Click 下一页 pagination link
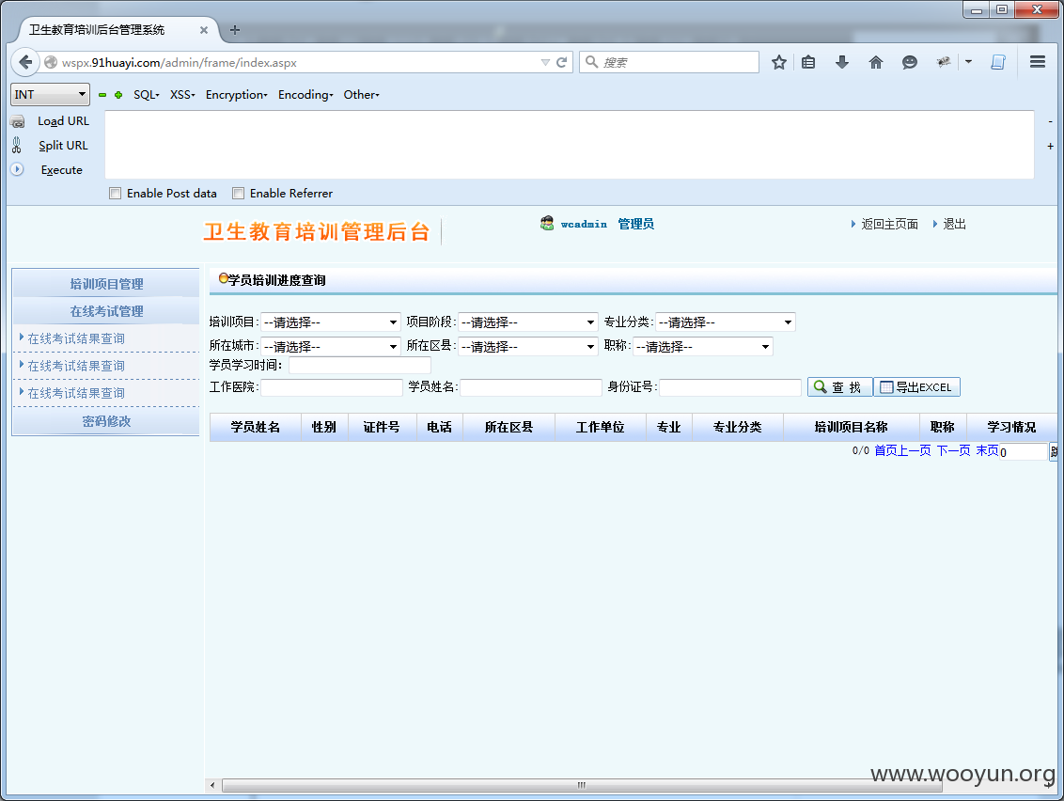This screenshot has height=801, width=1064. (953, 450)
